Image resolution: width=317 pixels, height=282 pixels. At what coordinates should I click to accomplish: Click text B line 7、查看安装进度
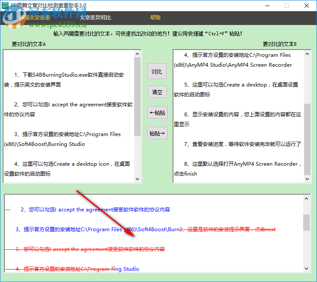click(242, 144)
